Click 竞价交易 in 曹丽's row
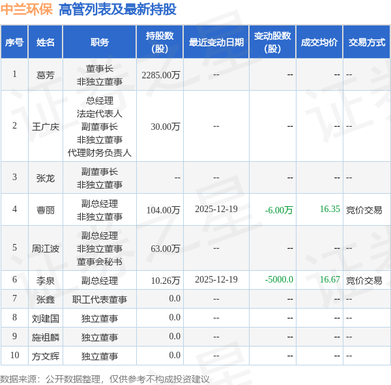This screenshot has width=391, height=385. [364, 210]
